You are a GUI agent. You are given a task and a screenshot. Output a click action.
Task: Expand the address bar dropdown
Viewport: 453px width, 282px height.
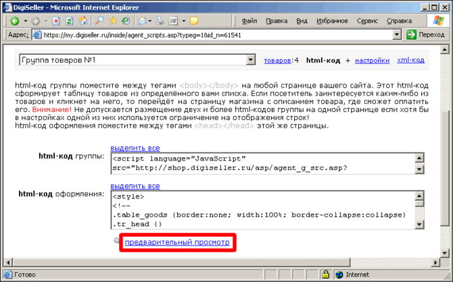tap(398, 35)
